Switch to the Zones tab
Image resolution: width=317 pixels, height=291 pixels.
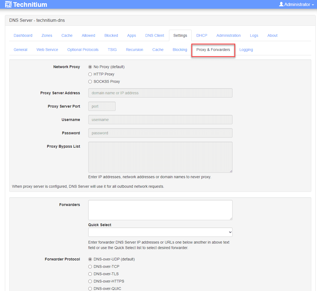(47, 36)
